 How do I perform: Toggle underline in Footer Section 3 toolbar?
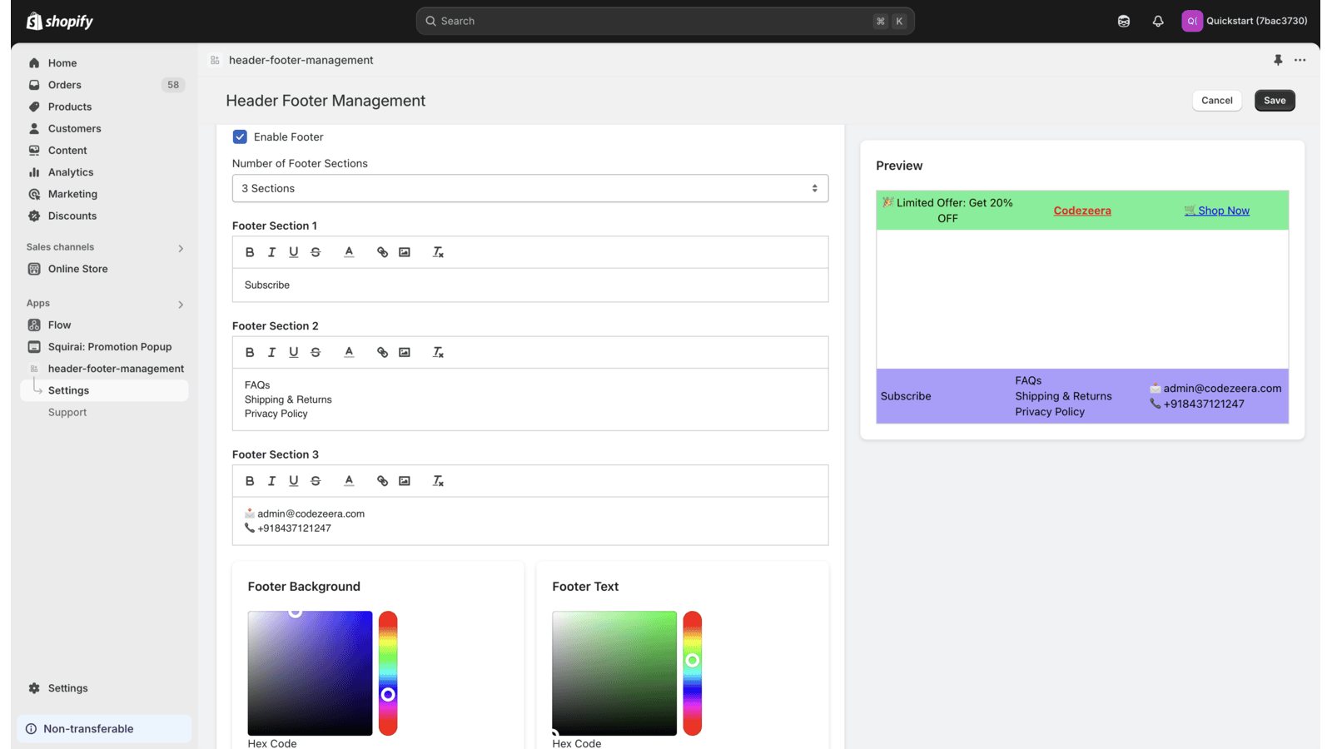click(x=293, y=481)
